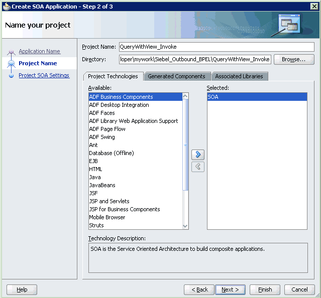Open Help for this wizard
The image size is (321, 298).
click(22, 289)
